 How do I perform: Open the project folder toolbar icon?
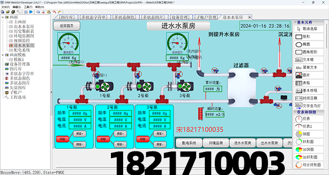coord(8,12)
